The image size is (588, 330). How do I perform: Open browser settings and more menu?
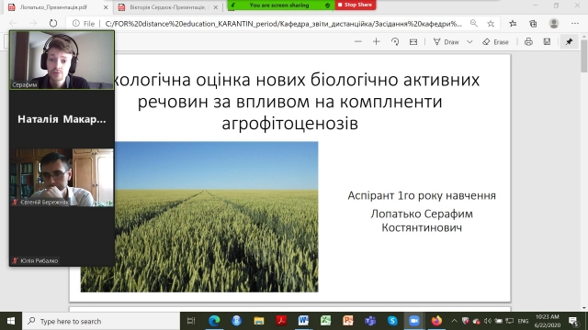pyautogui.click(x=575, y=24)
